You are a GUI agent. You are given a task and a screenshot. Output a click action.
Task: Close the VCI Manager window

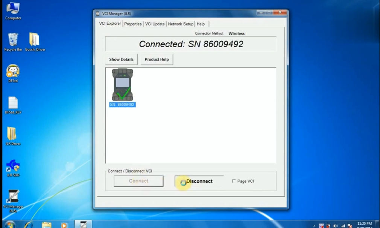pos(280,12)
